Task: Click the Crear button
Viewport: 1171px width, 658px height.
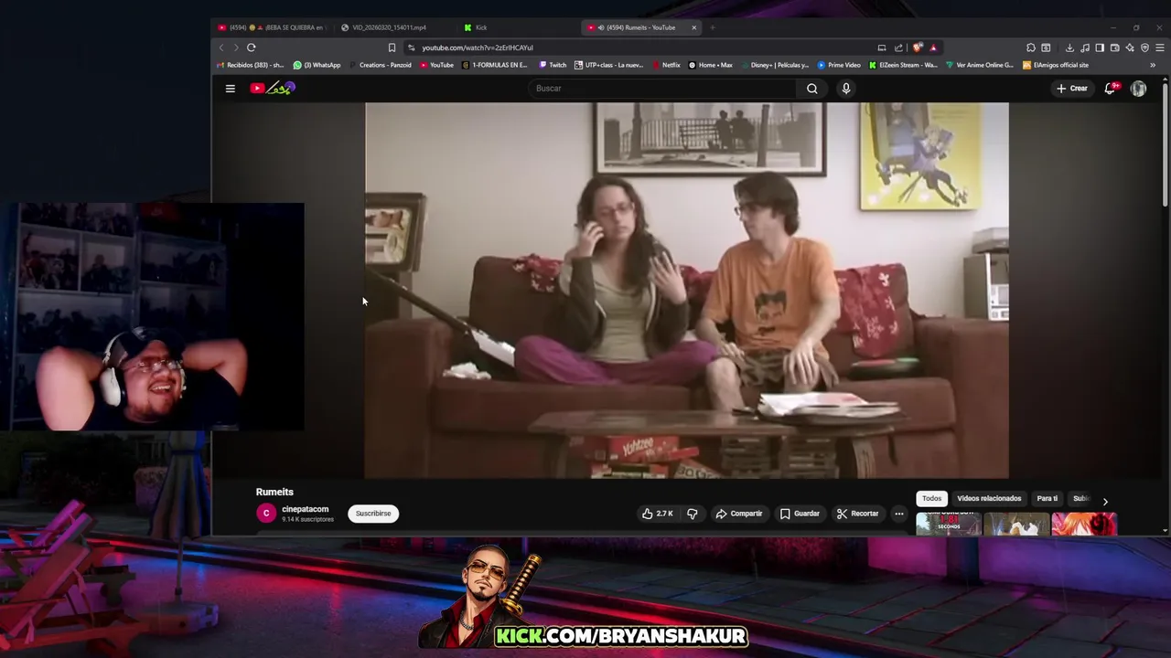Action: (x=1071, y=89)
